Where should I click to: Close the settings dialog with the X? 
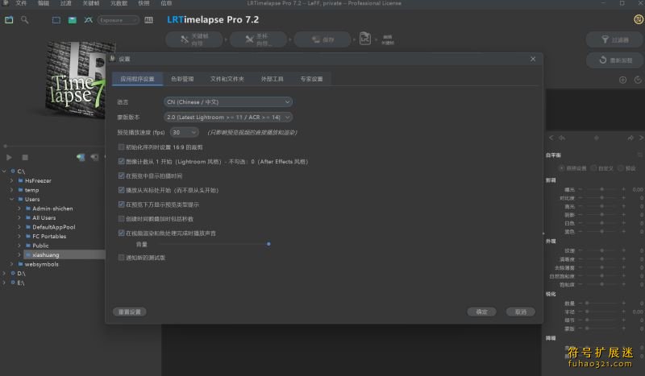533,59
